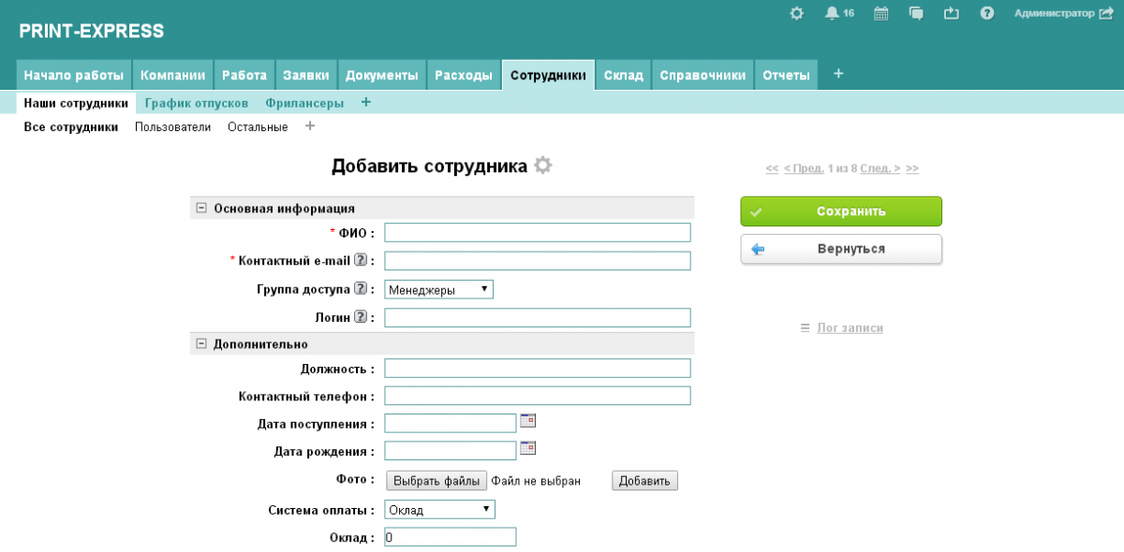The image size is (1124, 552).
Task: Click the ФИО input field
Action: tap(538, 233)
